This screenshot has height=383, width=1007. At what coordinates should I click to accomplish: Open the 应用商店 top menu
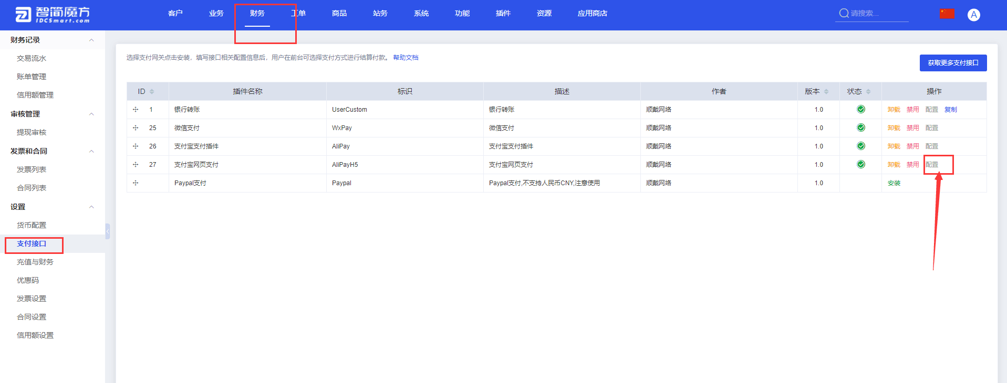593,13
